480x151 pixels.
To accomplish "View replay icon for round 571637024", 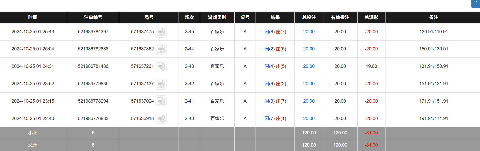I will (161, 101).
